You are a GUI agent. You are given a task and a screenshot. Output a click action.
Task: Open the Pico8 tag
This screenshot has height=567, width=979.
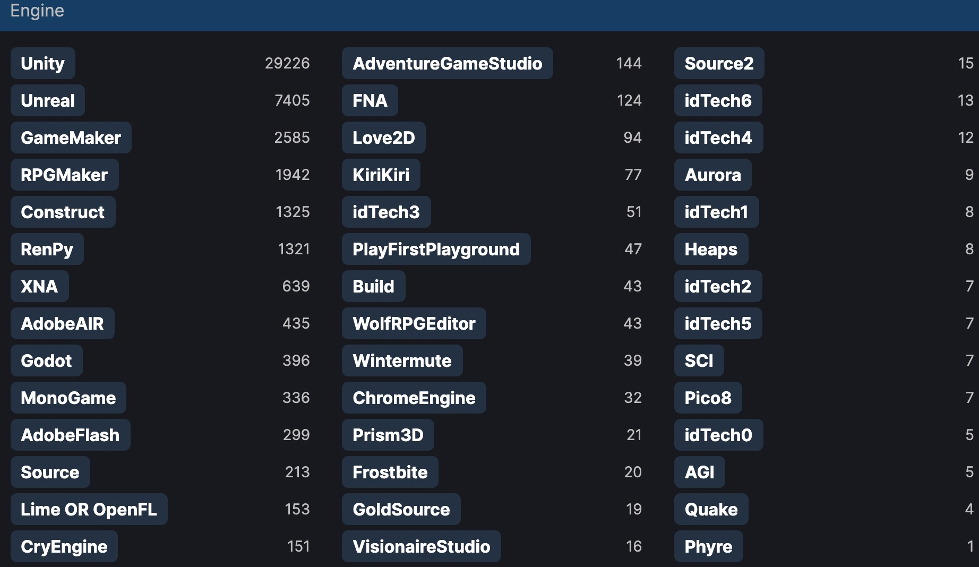tap(708, 398)
